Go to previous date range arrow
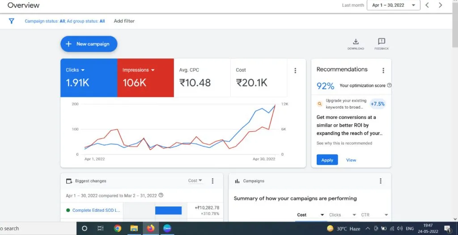Screen dimensions: 458x235 427,5
